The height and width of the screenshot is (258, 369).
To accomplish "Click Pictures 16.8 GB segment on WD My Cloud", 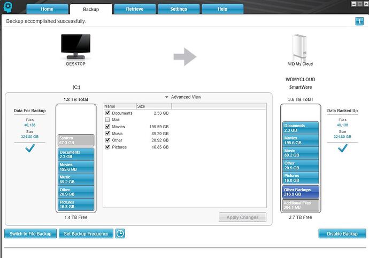I will pos(301,178).
